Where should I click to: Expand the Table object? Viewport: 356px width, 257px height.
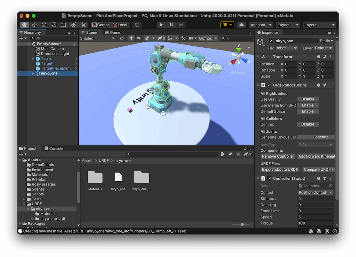pyautogui.click(x=33, y=59)
